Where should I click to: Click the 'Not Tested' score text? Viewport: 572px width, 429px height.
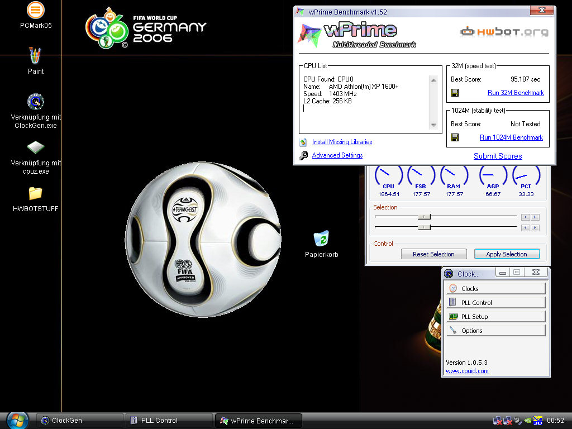point(525,124)
